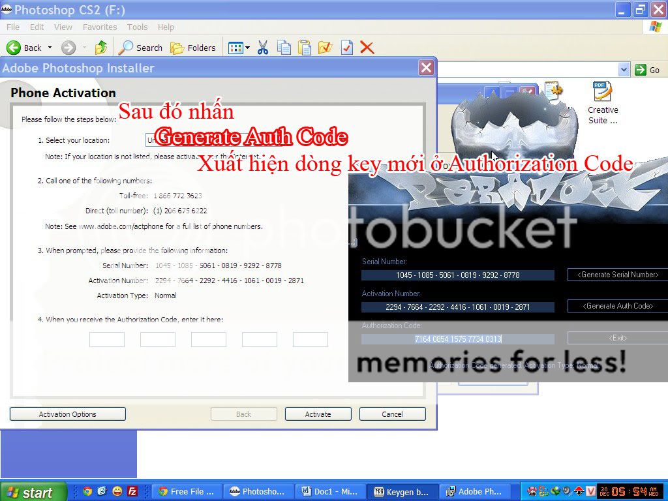This screenshot has width=668, height=501.
Task: Click the smiley face Quick Launch icon
Action: click(x=117, y=491)
